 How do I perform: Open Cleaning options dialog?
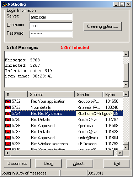point(102,26)
